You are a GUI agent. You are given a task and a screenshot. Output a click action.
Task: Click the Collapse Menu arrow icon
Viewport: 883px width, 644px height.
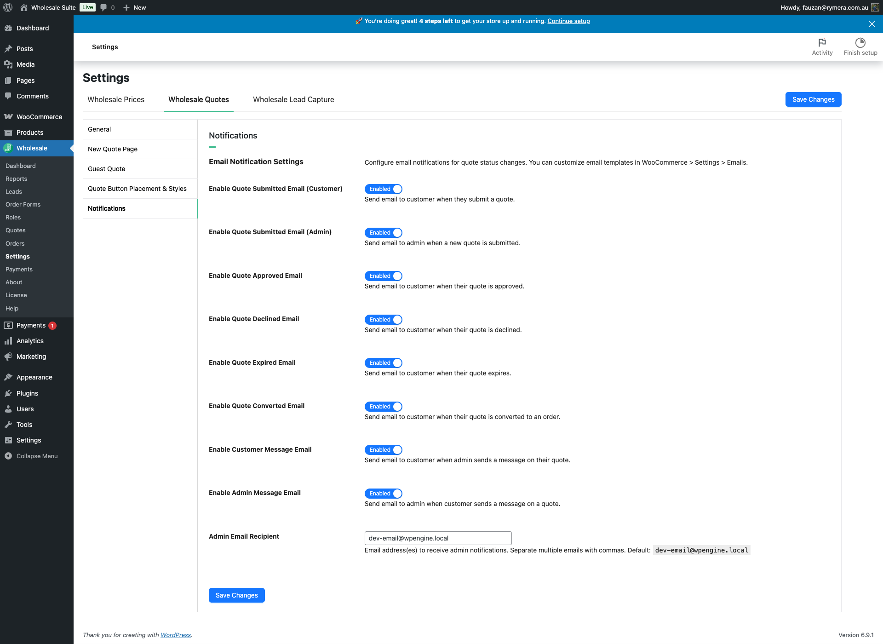pyautogui.click(x=8, y=456)
